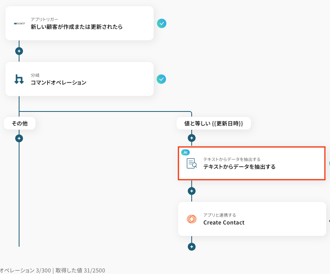Add step below Create Contact card
This screenshot has height=274, width=330.
click(192, 247)
